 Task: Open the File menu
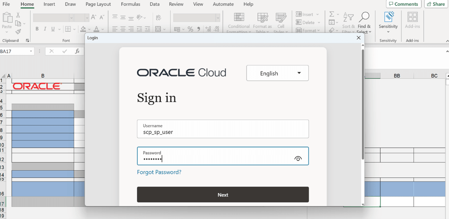click(x=6, y=4)
